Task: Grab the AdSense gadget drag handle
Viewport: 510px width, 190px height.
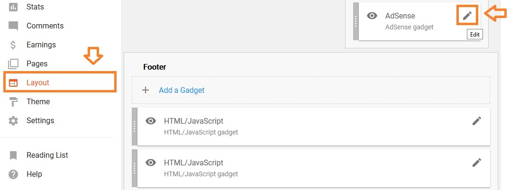Action: coord(356,21)
